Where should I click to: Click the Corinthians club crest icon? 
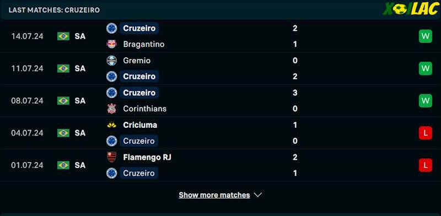(112, 109)
